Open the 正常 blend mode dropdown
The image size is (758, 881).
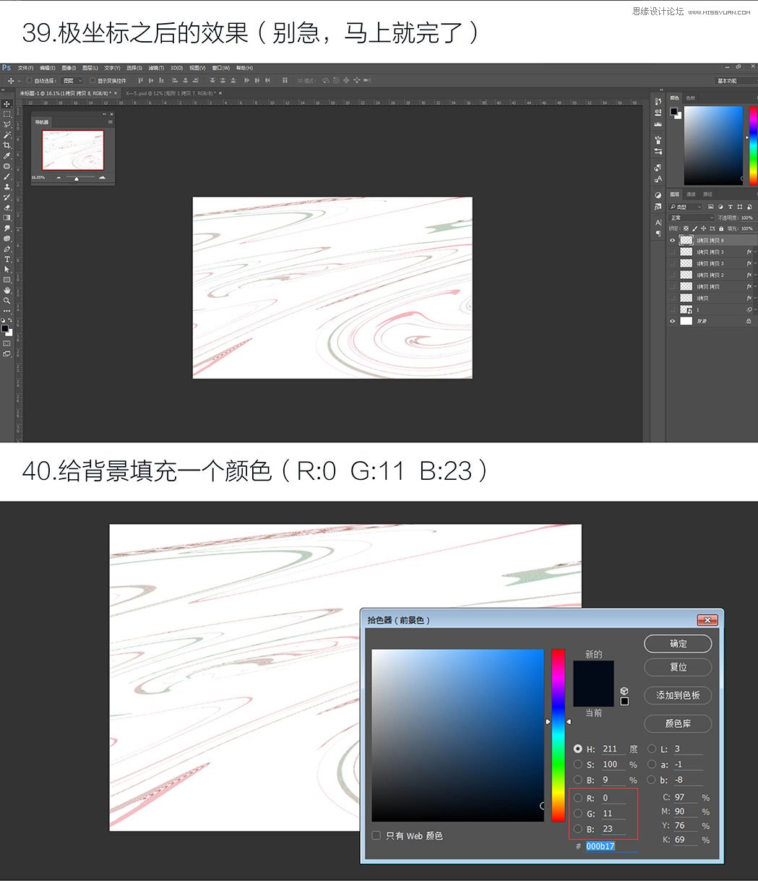[692, 218]
